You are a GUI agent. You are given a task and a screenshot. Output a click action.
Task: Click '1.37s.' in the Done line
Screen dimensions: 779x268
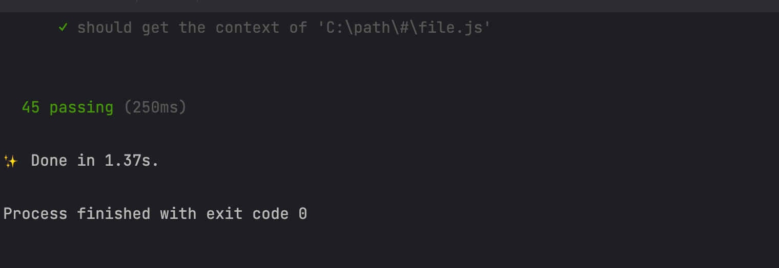pos(132,161)
